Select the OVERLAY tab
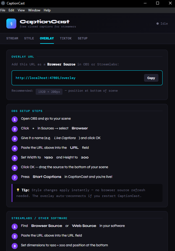The image size is (175, 251). pos(47,38)
